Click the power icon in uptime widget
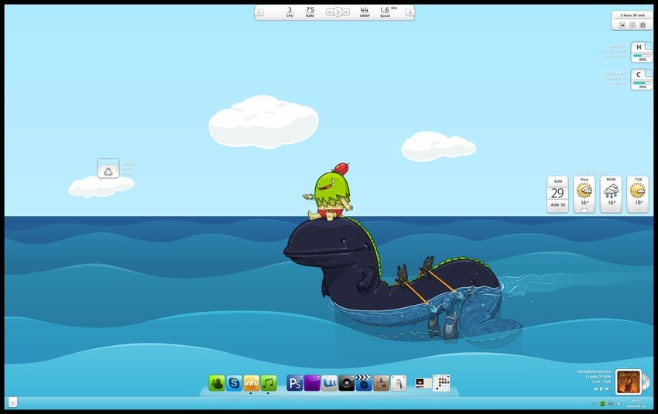 643,26
